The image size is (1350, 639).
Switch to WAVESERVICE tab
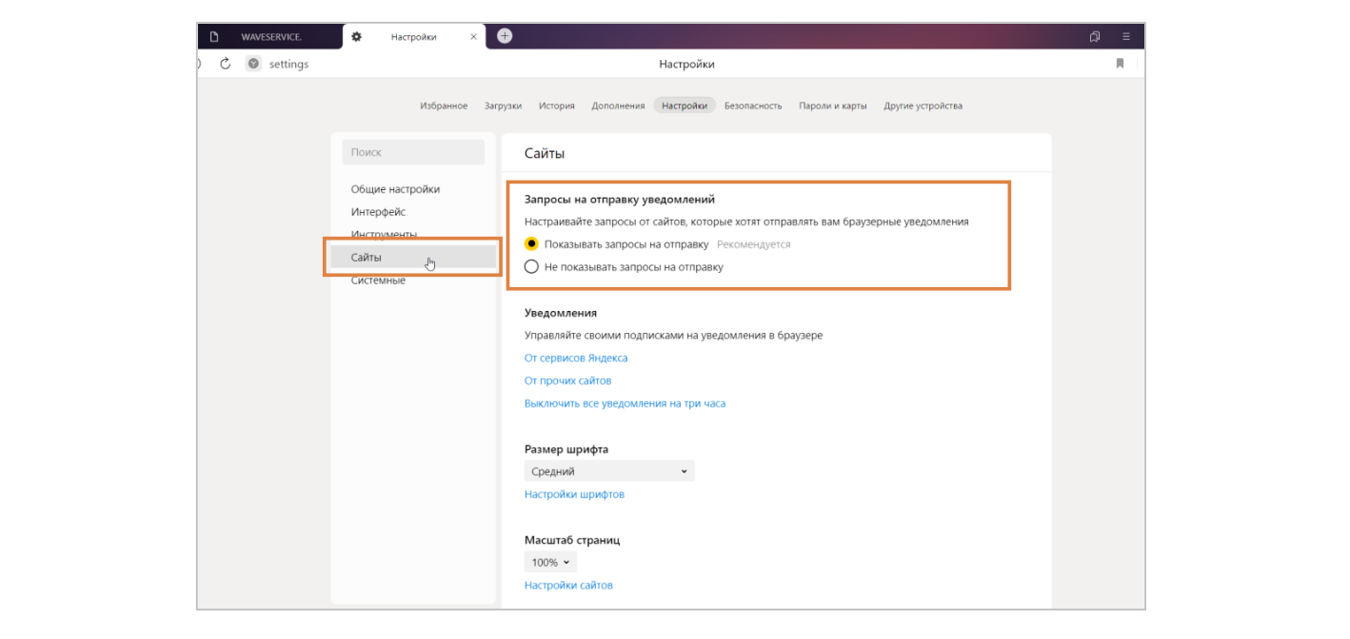click(x=271, y=37)
